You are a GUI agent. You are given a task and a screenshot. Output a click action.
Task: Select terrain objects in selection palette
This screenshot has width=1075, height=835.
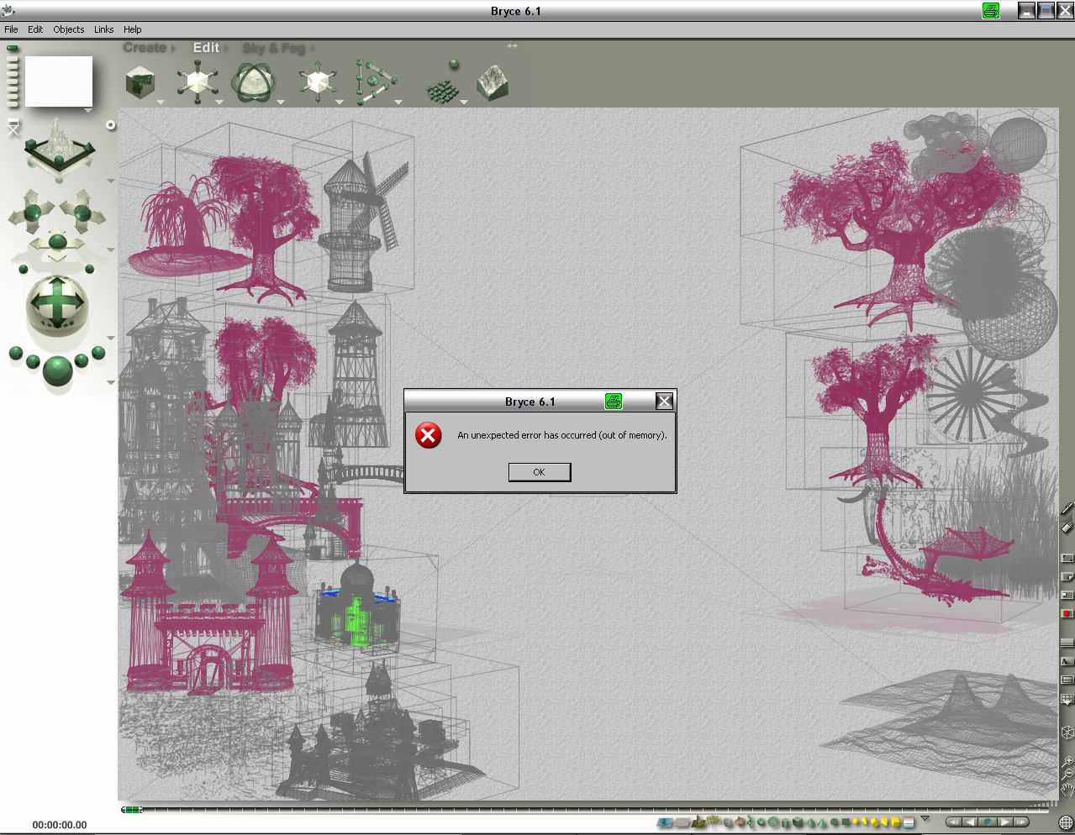pyautogui.click(x=698, y=822)
